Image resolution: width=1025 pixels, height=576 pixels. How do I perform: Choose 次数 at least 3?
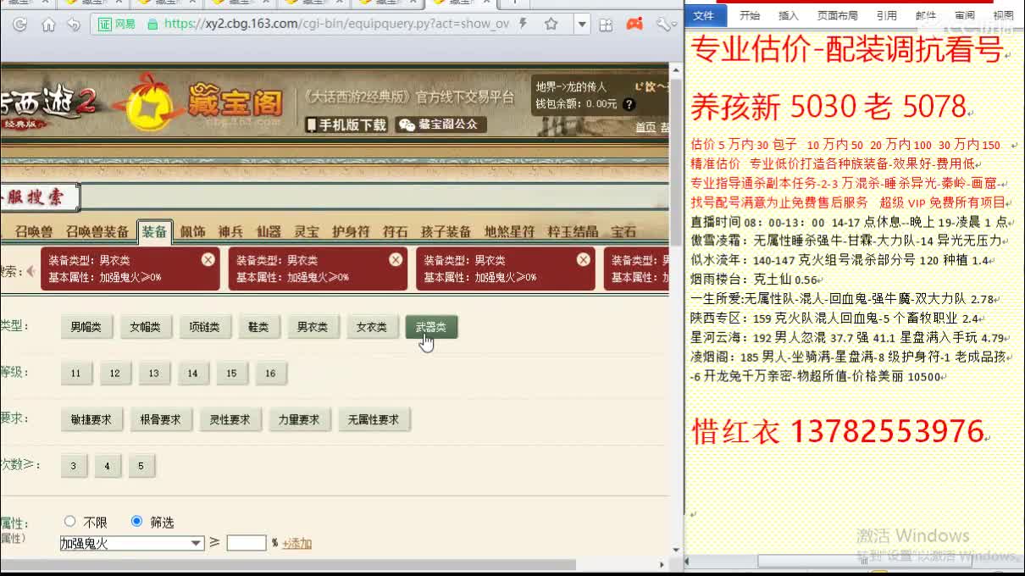pyautogui.click(x=74, y=466)
